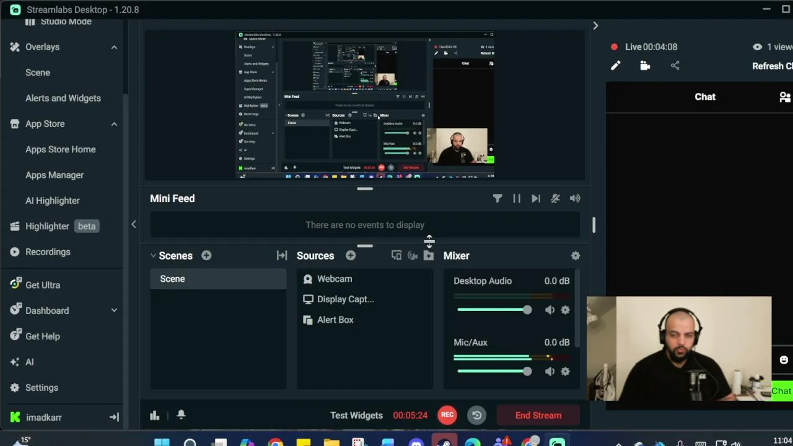Click the Chat tab header
This screenshot has height=446, width=793.
[705, 97]
